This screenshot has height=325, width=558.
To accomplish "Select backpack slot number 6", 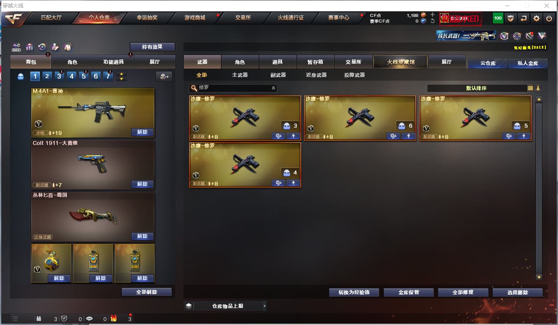I will click(96, 76).
